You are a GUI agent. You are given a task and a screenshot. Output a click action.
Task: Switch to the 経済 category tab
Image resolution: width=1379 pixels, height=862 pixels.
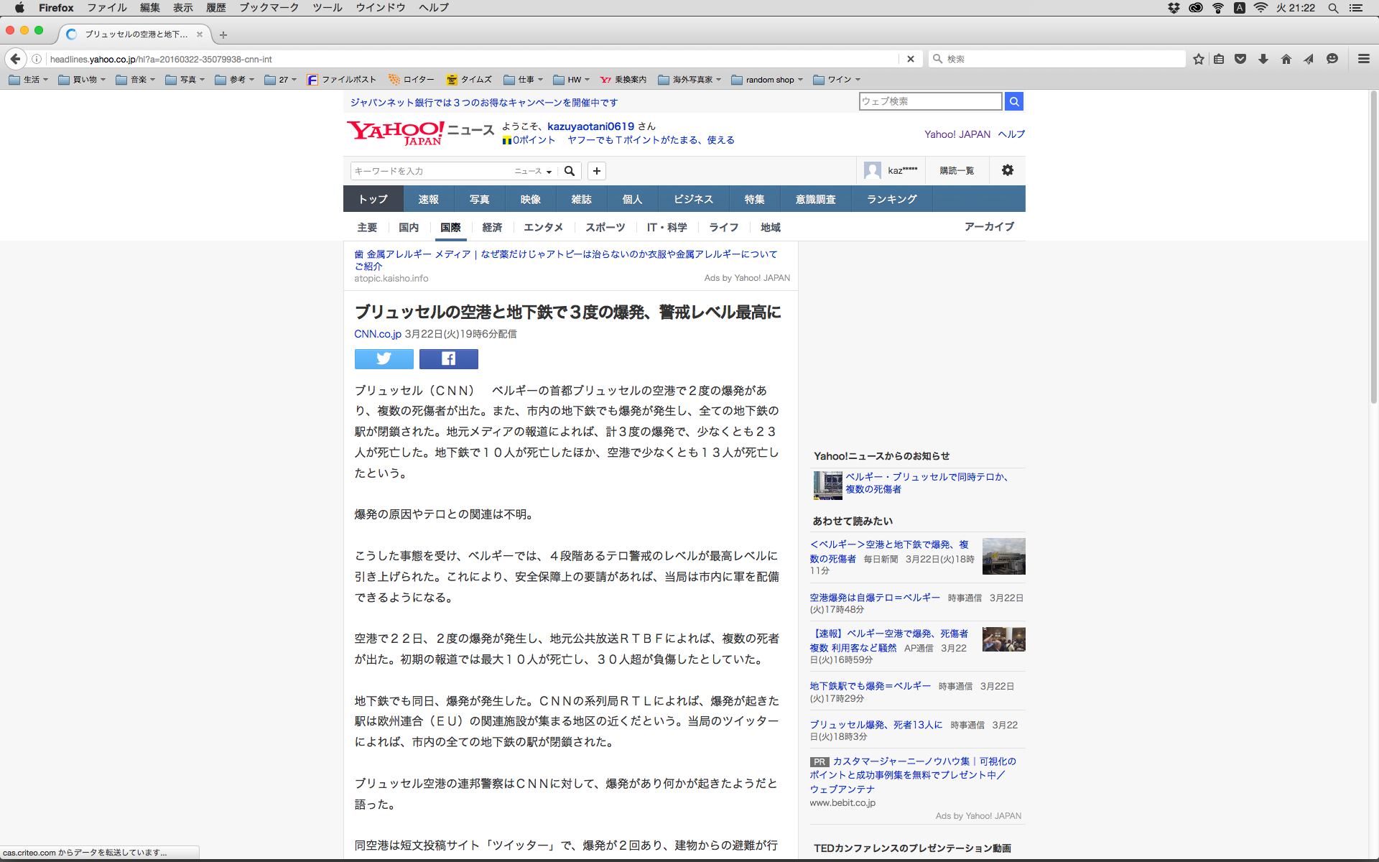(492, 227)
